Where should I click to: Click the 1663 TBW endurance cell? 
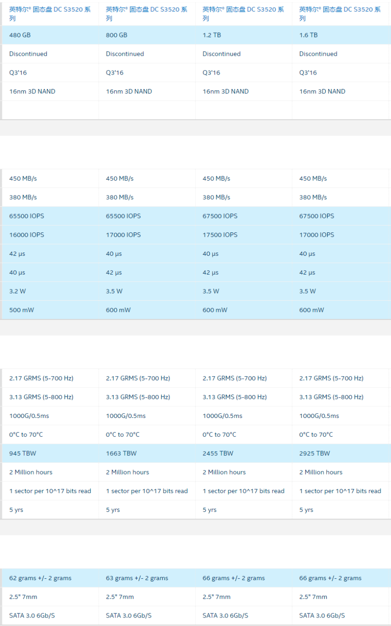coord(147,453)
